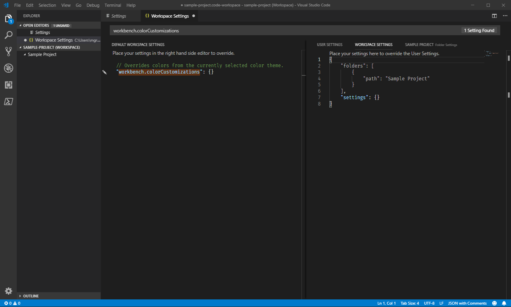The height and width of the screenshot is (307, 511).
Task: Click the VS Code logo in title bar
Action: pyautogui.click(x=6, y=5)
